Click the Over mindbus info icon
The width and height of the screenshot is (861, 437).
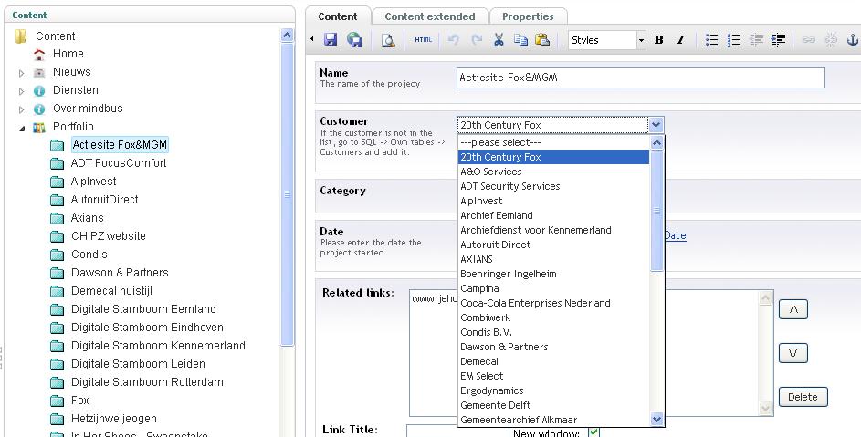point(39,109)
